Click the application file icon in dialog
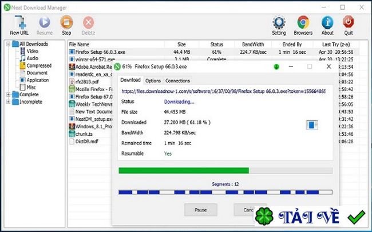 point(312,125)
